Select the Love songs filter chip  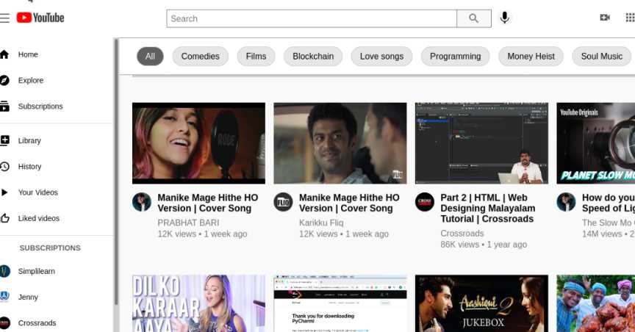point(381,57)
